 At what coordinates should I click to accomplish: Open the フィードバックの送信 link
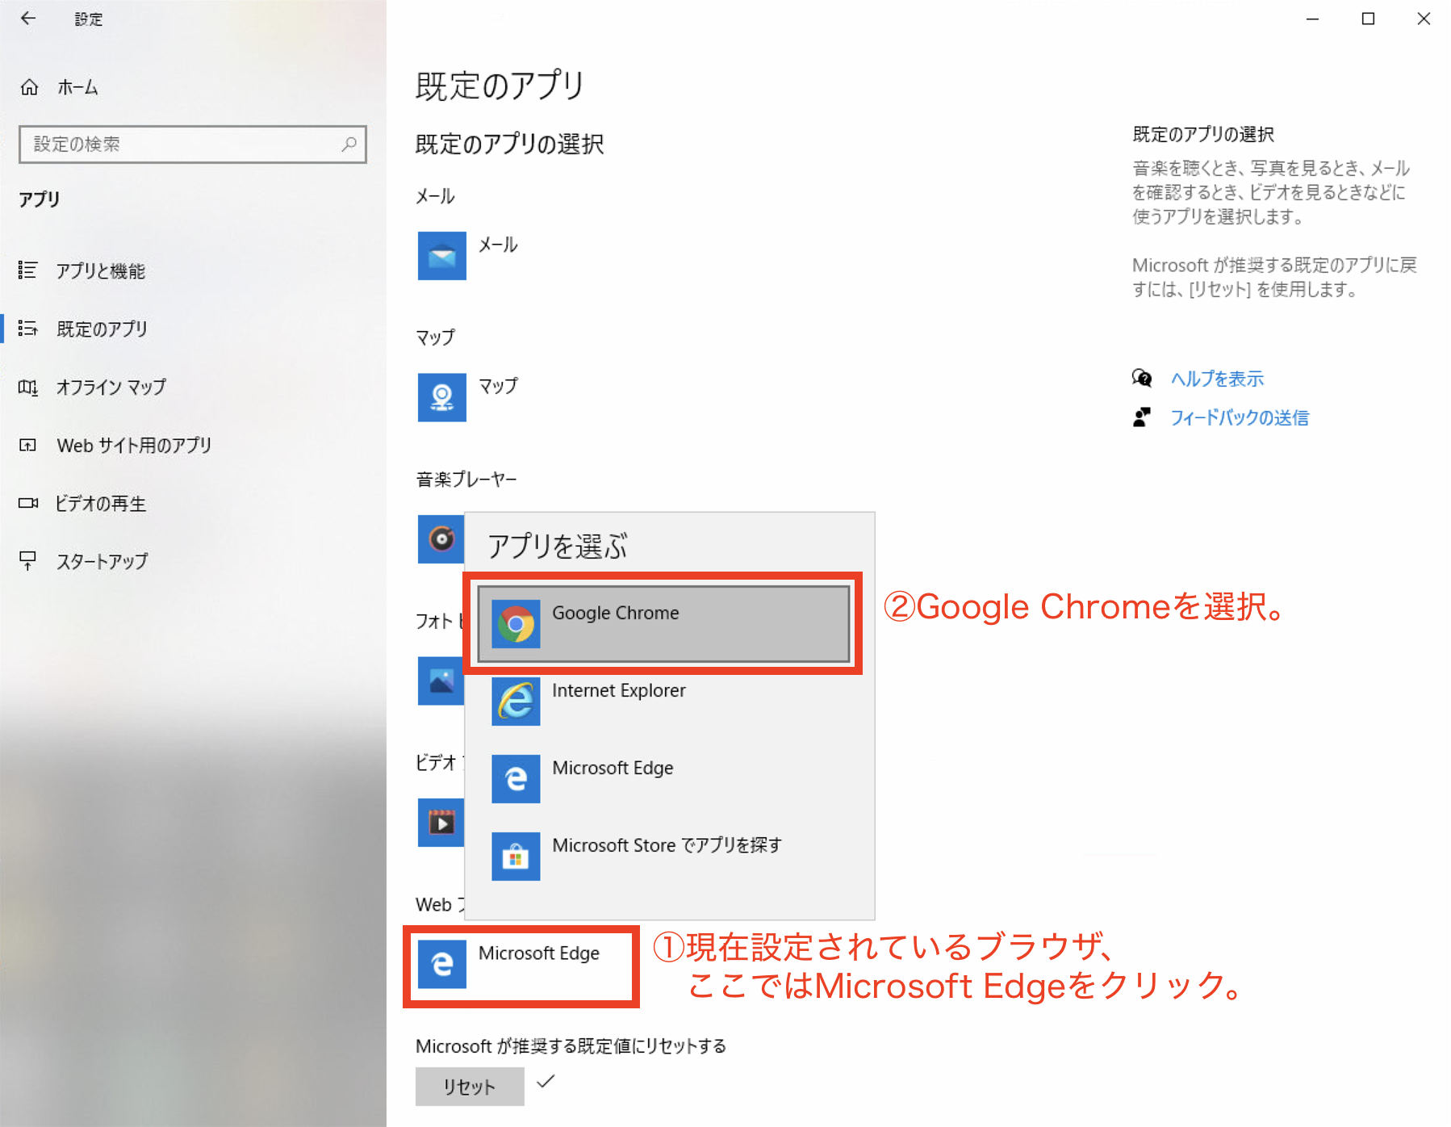1240,417
